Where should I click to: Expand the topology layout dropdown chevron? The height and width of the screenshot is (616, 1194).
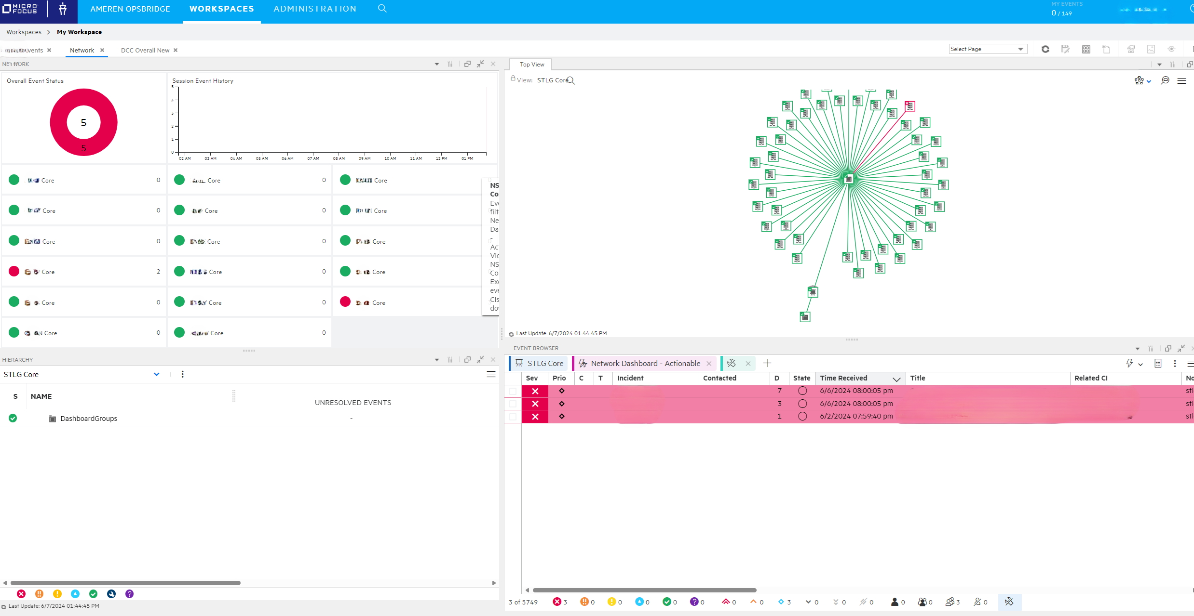click(1149, 81)
